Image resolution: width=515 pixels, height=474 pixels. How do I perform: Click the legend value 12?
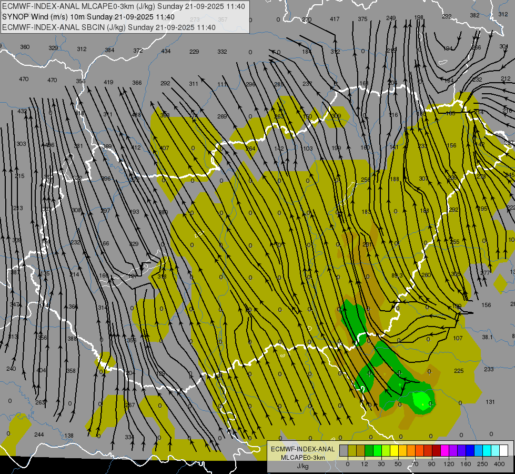(x=365, y=464)
